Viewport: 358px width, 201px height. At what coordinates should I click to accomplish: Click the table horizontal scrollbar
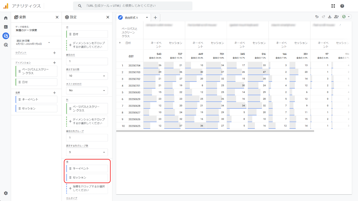[215, 131]
